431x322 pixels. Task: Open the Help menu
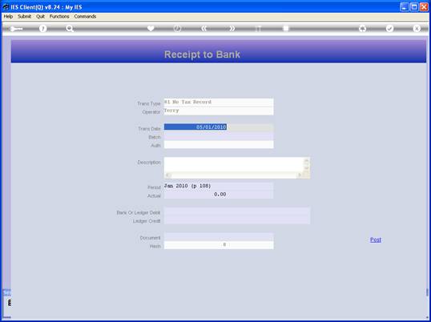[8, 17]
